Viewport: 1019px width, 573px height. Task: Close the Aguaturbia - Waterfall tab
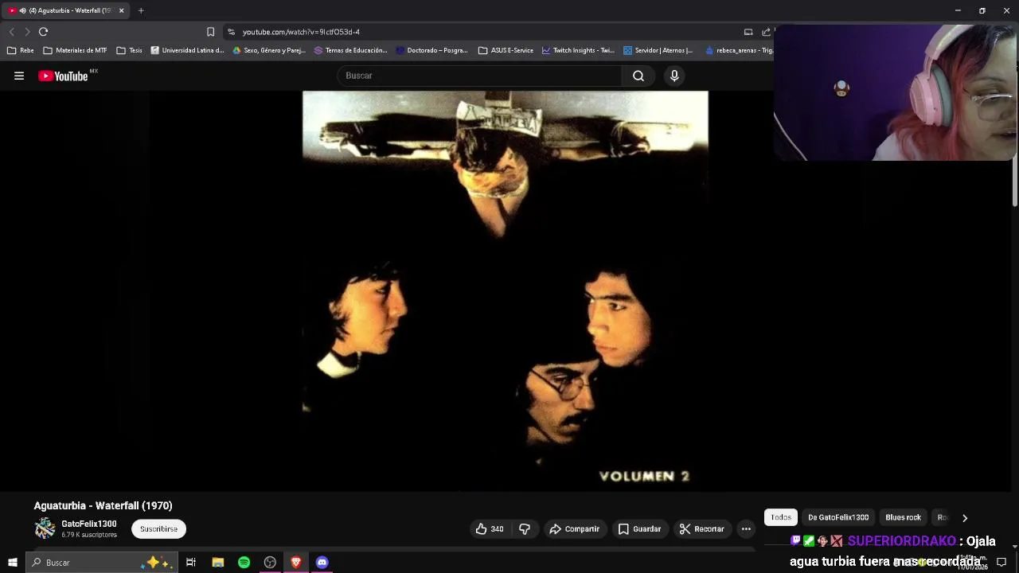coord(121,10)
